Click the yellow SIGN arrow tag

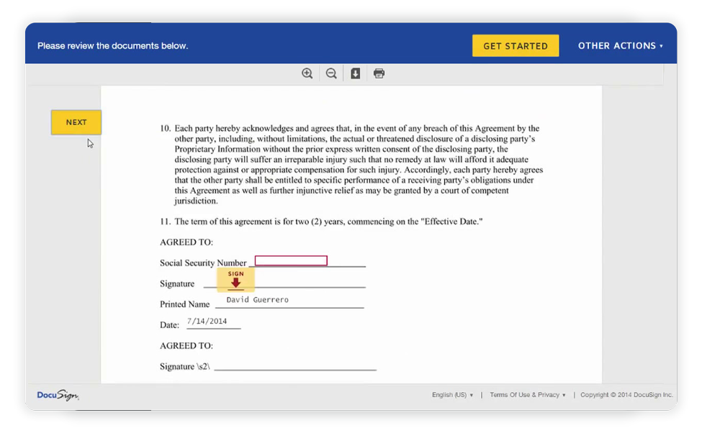235,280
